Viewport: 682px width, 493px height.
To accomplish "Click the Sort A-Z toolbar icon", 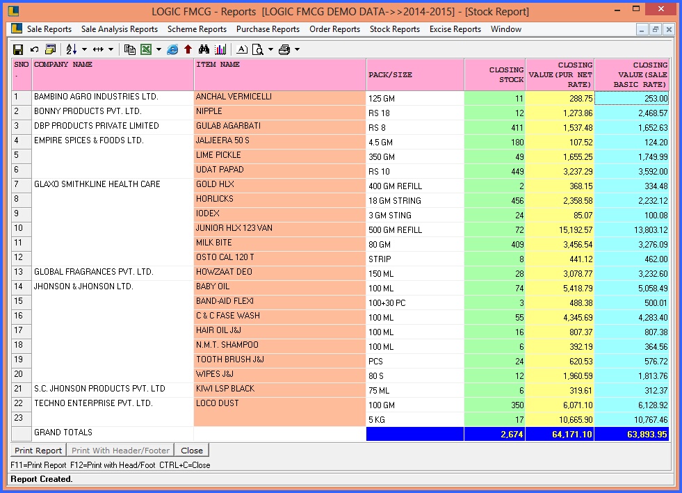I will coord(72,49).
